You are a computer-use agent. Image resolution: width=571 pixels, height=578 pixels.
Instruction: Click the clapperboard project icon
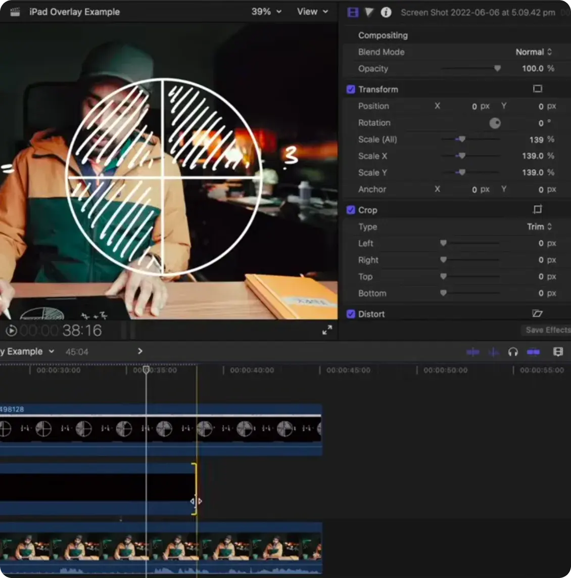click(x=15, y=12)
